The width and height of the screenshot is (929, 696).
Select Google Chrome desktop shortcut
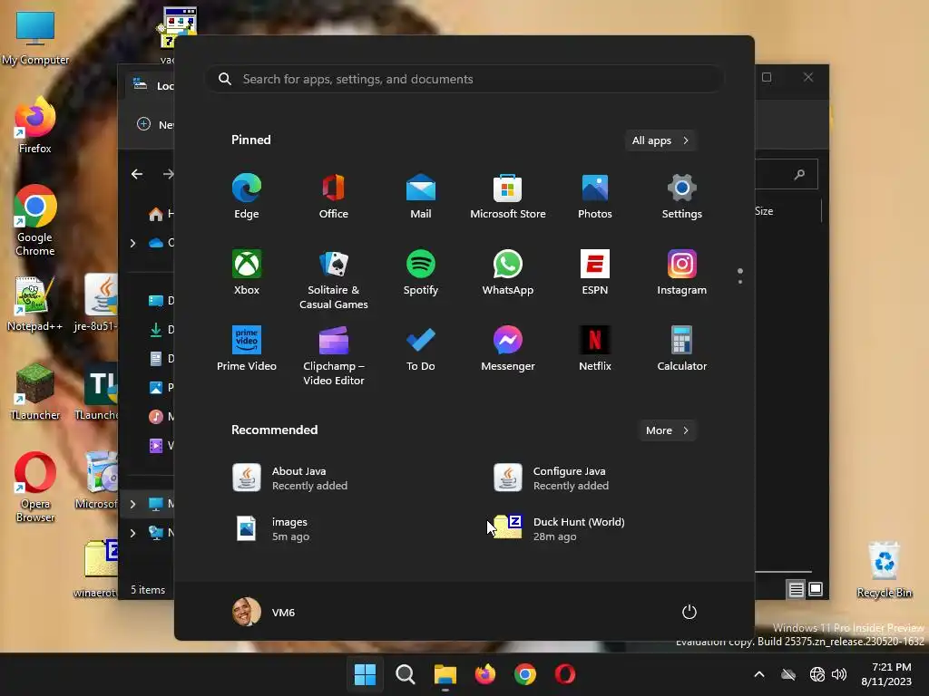pyautogui.click(x=35, y=220)
